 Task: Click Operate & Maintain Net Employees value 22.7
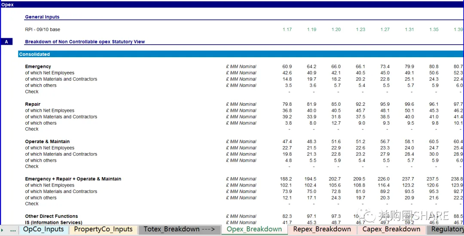[x=287, y=148]
